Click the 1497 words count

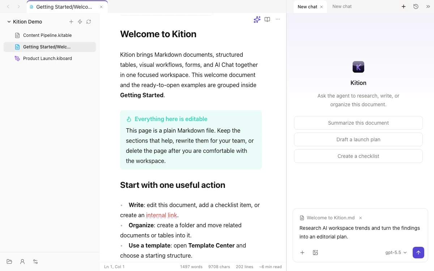coord(191,267)
